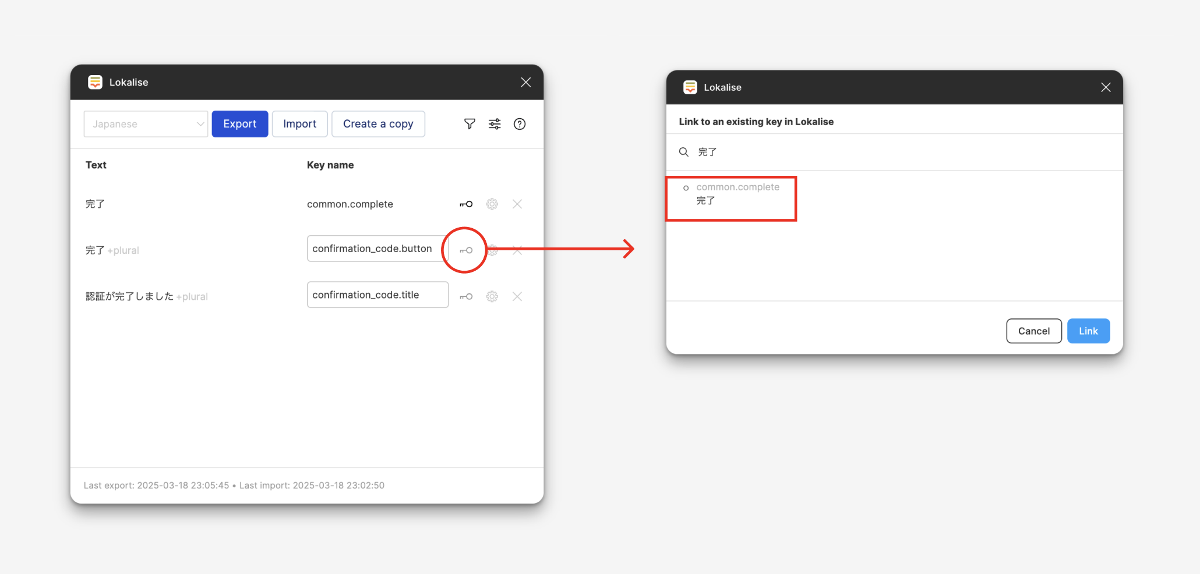Open the help question mark icon
This screenshot has width=1200, height=574.
pos(520,124)
